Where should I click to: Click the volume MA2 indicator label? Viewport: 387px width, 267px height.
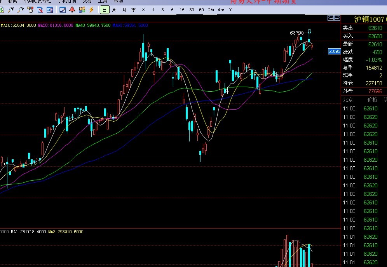coord(66,232)
